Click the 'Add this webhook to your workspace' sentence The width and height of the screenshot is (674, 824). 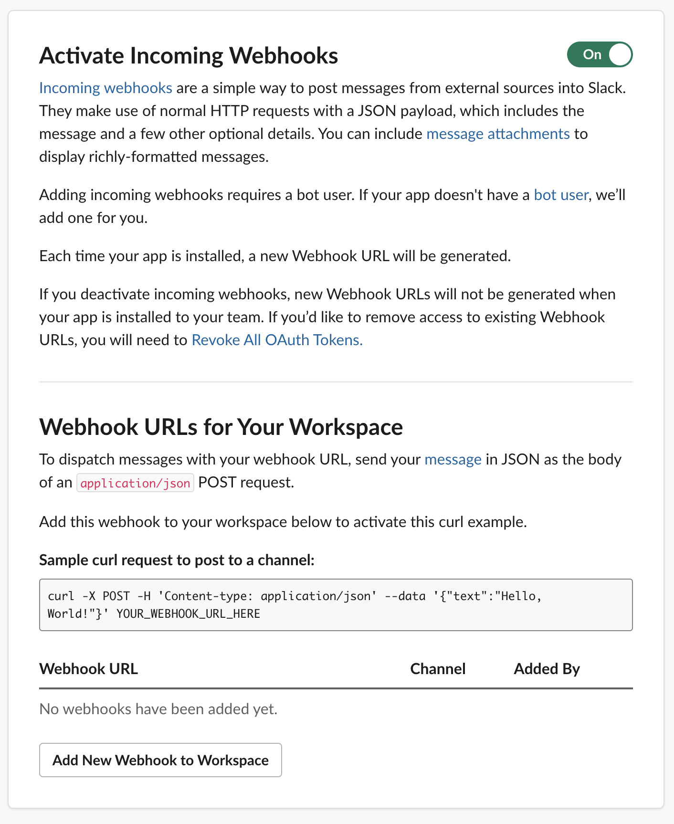tap(283, 522)
